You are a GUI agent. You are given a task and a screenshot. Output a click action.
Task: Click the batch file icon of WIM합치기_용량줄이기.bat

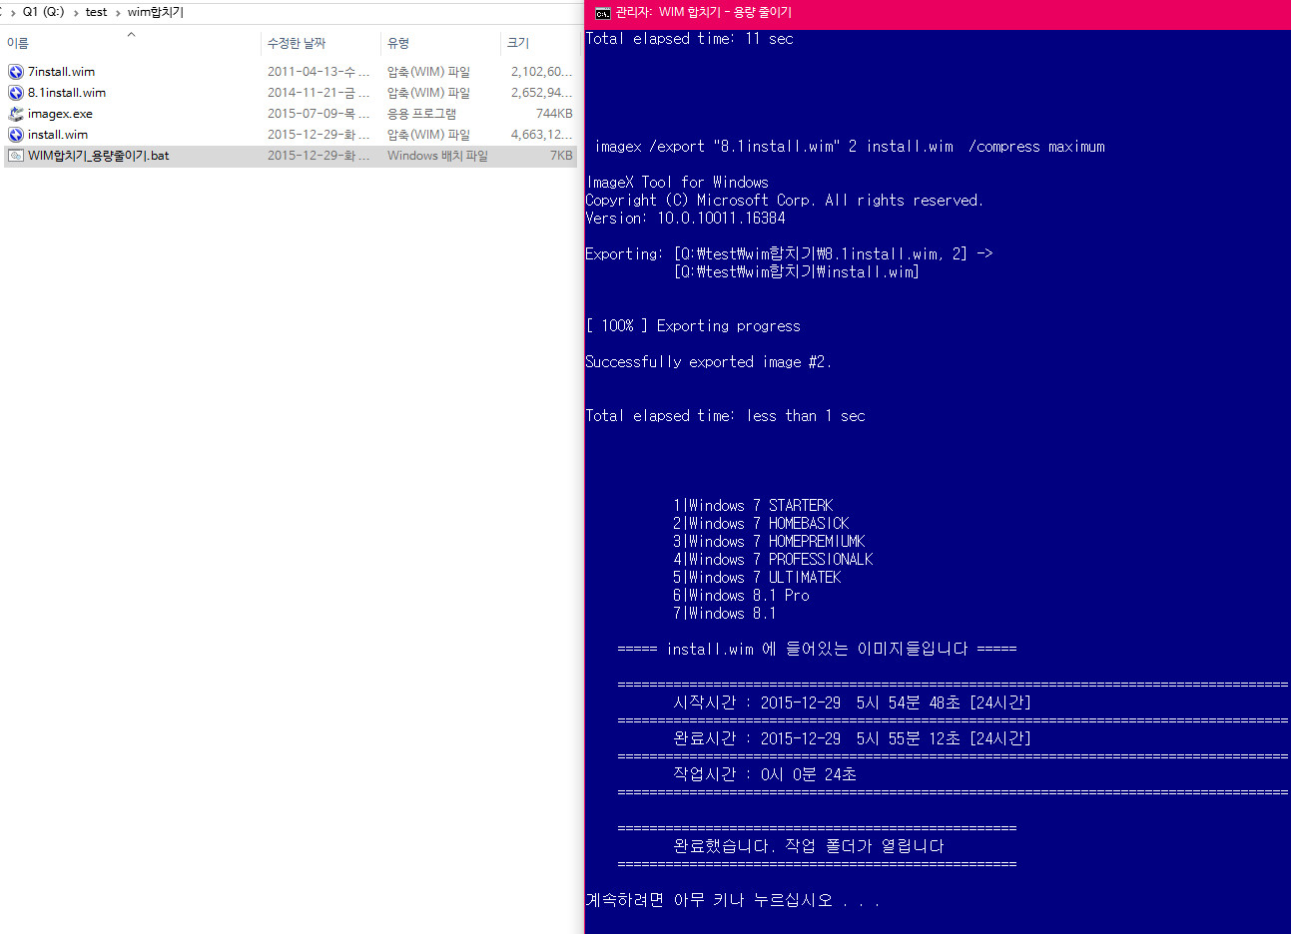click(x=16, y=156)
